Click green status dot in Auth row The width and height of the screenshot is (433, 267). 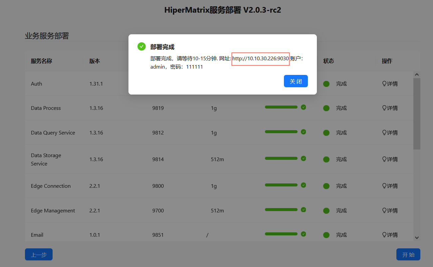coord(326,84)
